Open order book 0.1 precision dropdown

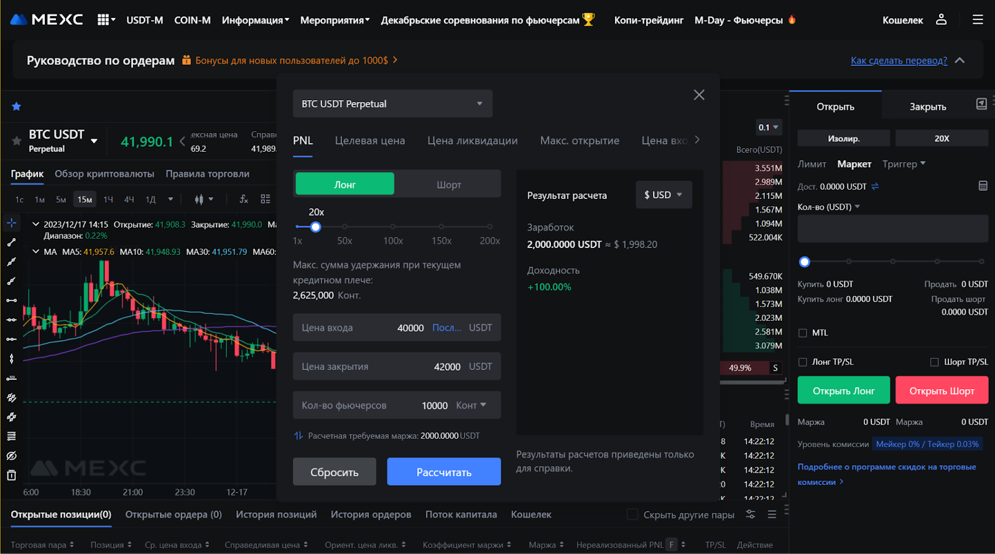[x=768, y=127]
